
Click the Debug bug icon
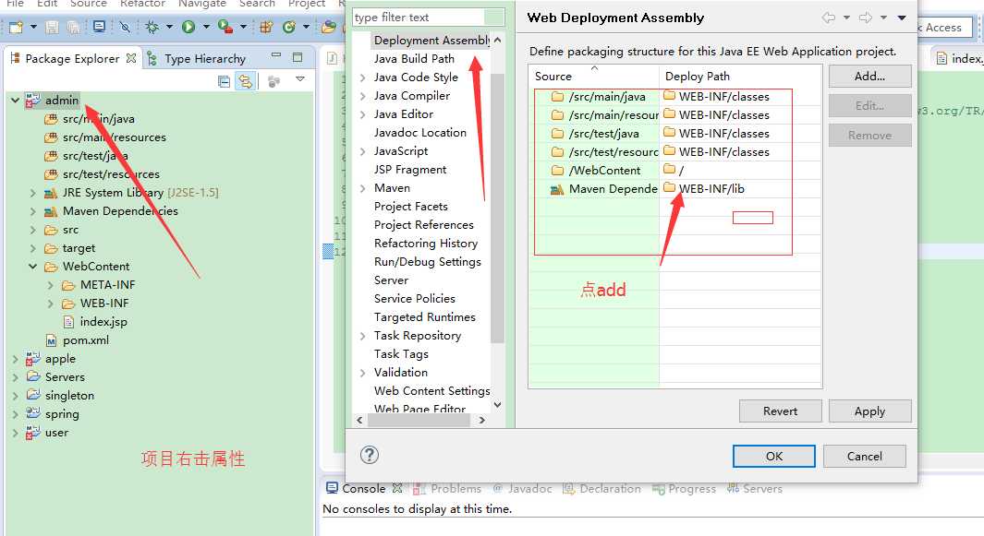[152, 27]
